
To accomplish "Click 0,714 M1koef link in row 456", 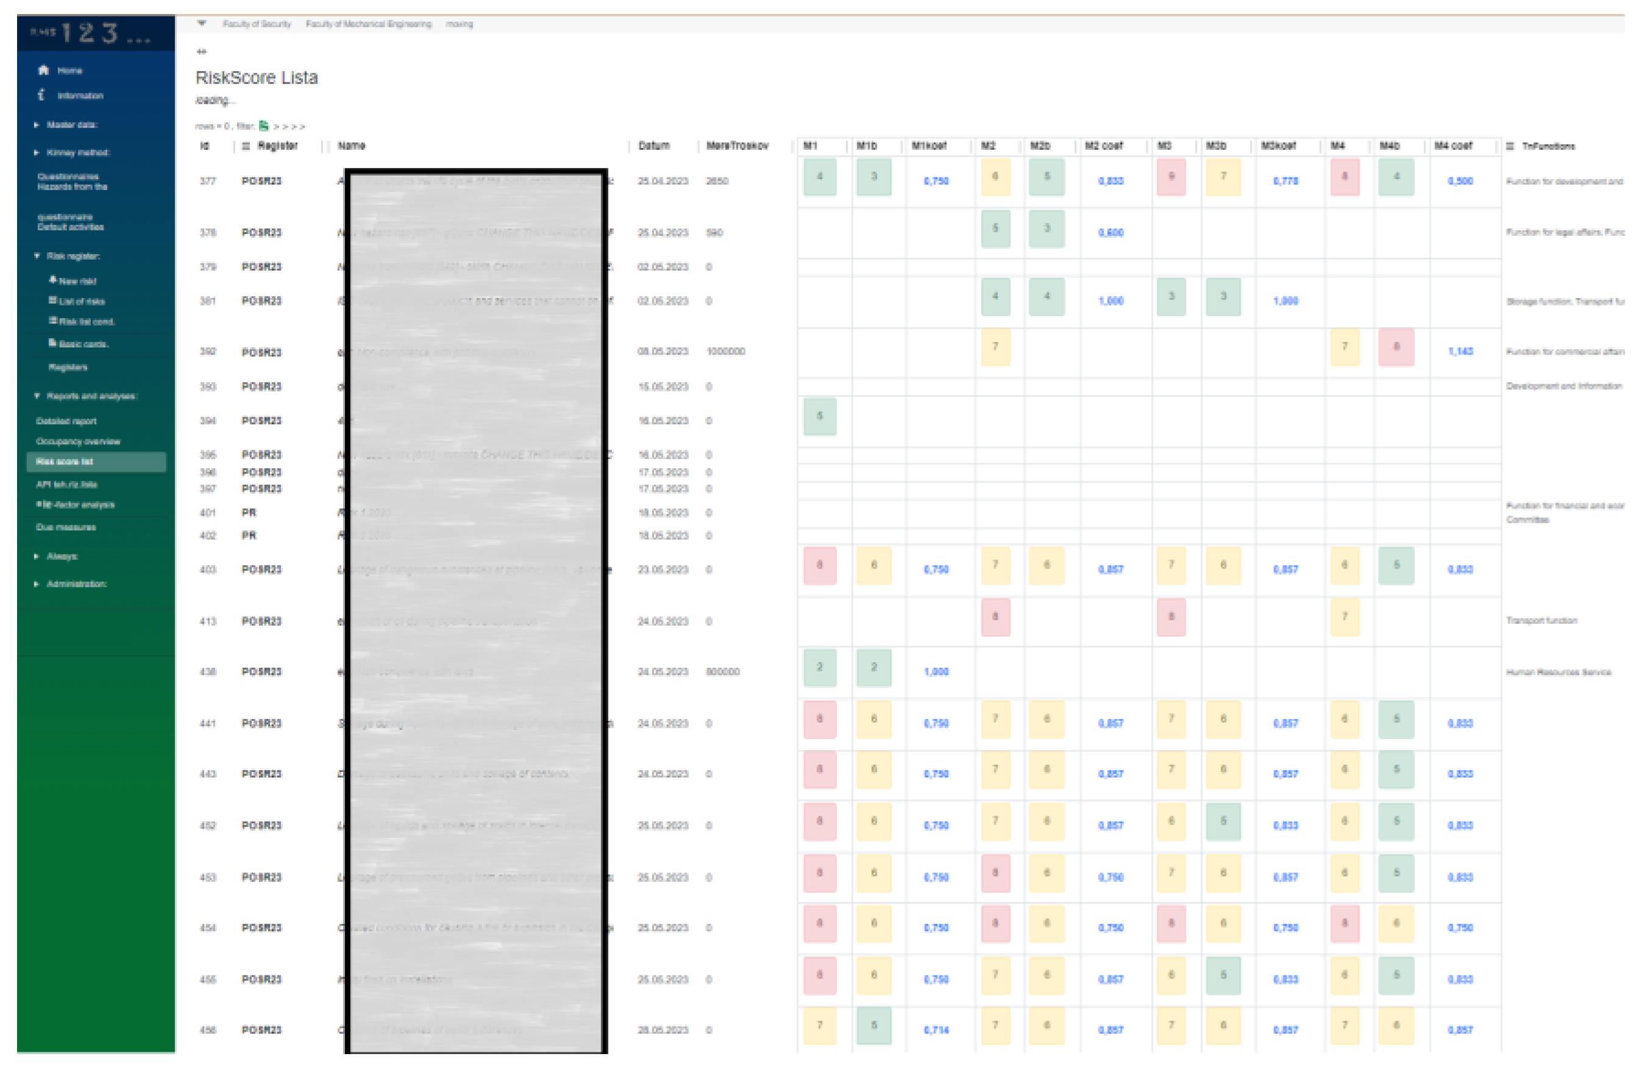I will coord(935,1030).
